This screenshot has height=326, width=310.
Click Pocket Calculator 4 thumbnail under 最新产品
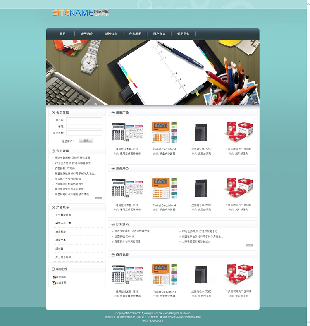click(x=164, y=133)
